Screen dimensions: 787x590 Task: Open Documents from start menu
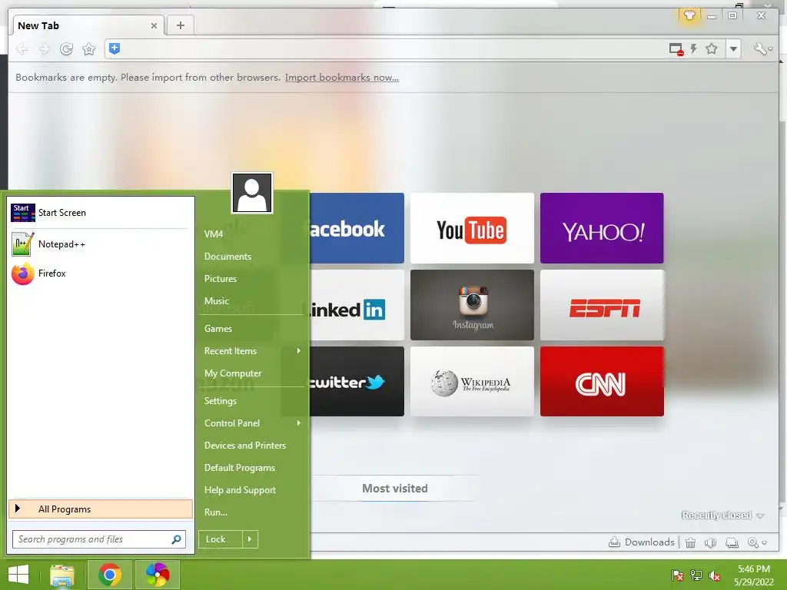tap(227, 257)
